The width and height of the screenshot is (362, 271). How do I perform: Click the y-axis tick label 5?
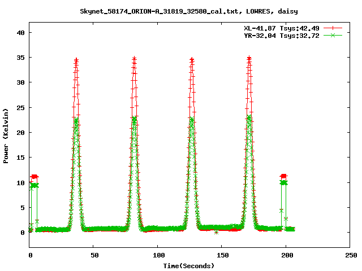click(23, 208)
